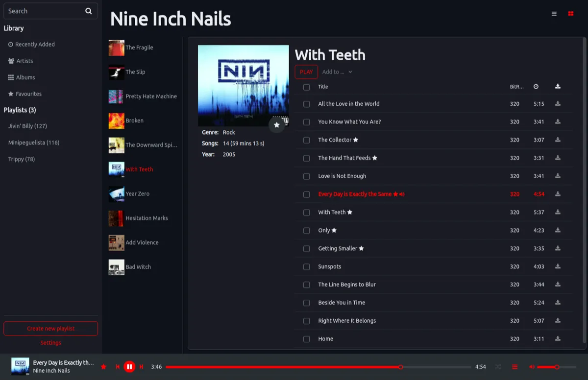
Task: Enable shuffle in the player bar
Action: point(498,366)
